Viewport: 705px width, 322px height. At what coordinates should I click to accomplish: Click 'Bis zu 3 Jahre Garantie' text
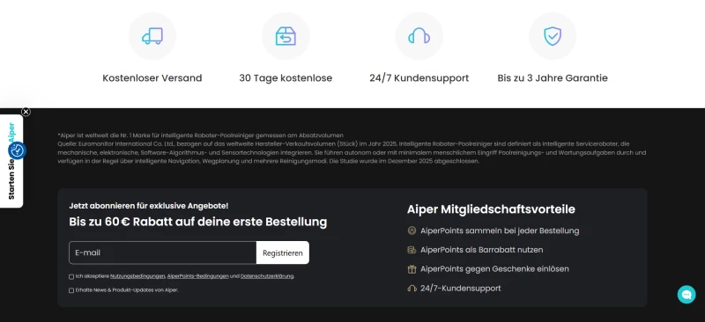click(x=553, y=78)
